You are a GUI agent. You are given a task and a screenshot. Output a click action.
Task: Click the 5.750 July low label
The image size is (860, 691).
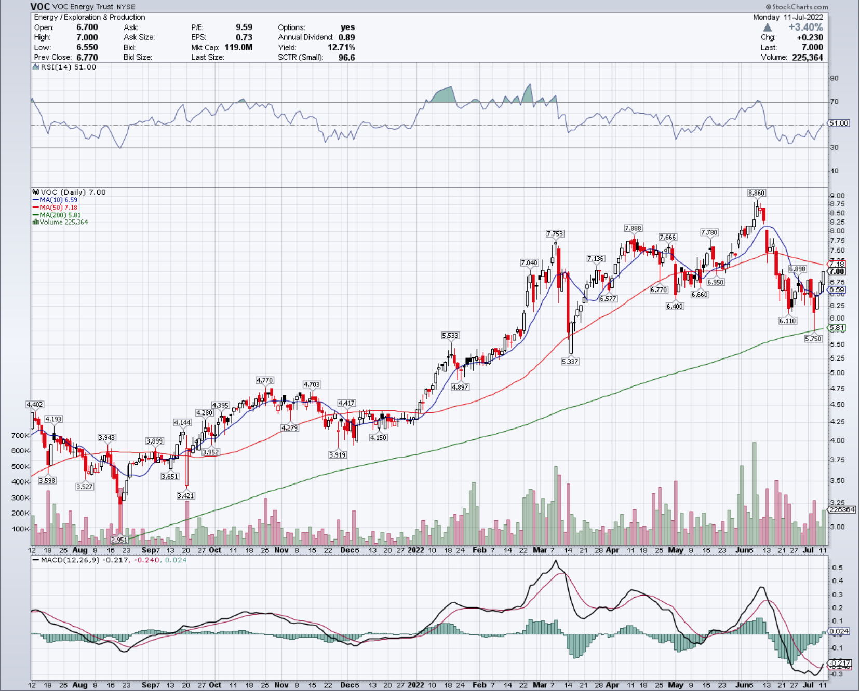pos(813,339)
